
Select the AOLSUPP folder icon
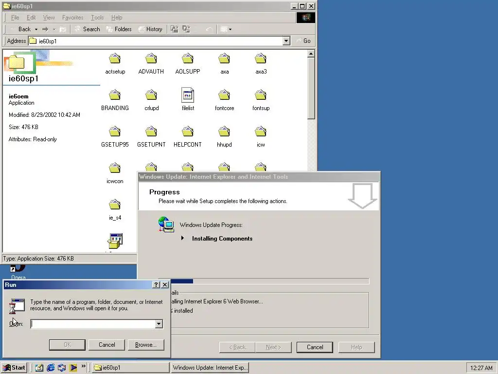point(188,58)
